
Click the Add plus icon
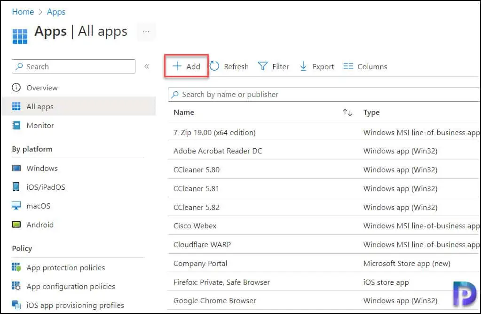click(x=177, y=66)
